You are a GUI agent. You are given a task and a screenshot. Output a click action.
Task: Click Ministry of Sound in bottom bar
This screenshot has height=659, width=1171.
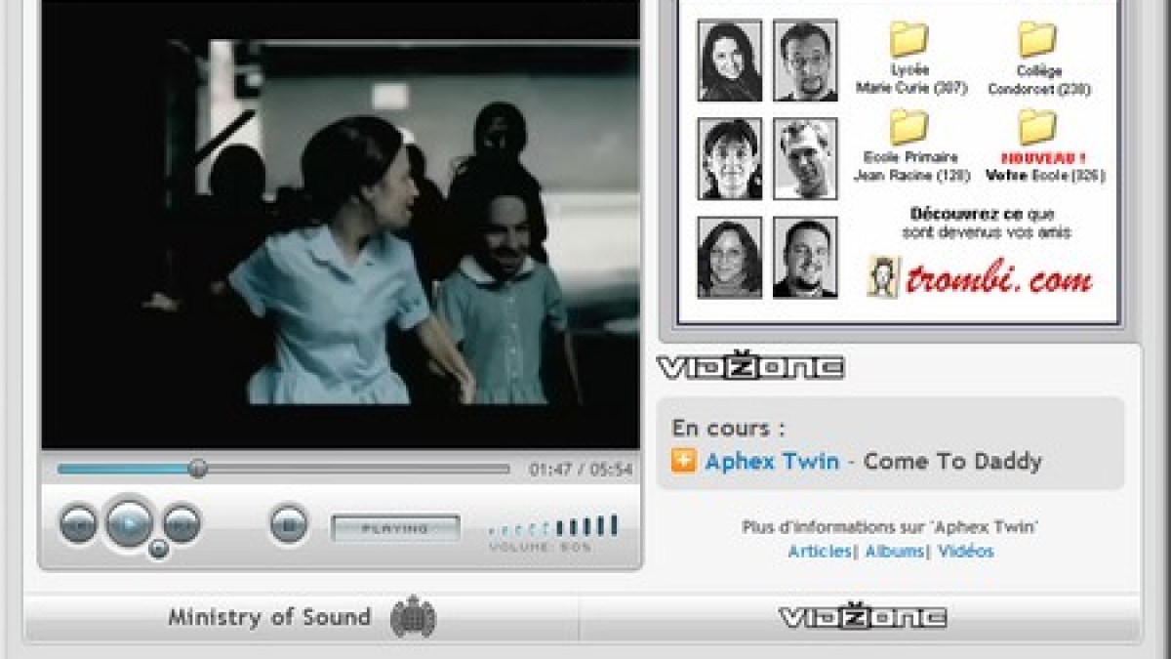tap(269, 617)
